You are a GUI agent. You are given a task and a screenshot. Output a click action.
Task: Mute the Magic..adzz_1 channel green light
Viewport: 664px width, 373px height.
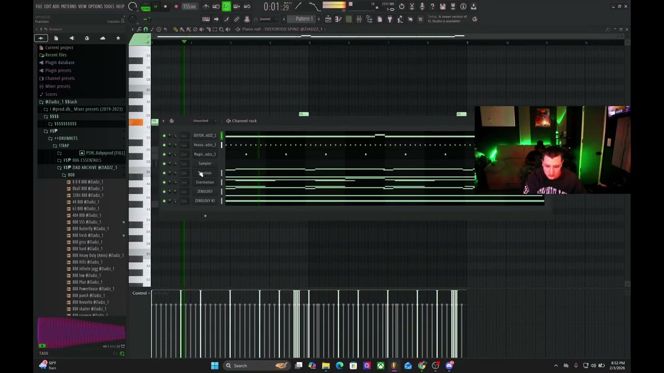[x=164, y=154]
